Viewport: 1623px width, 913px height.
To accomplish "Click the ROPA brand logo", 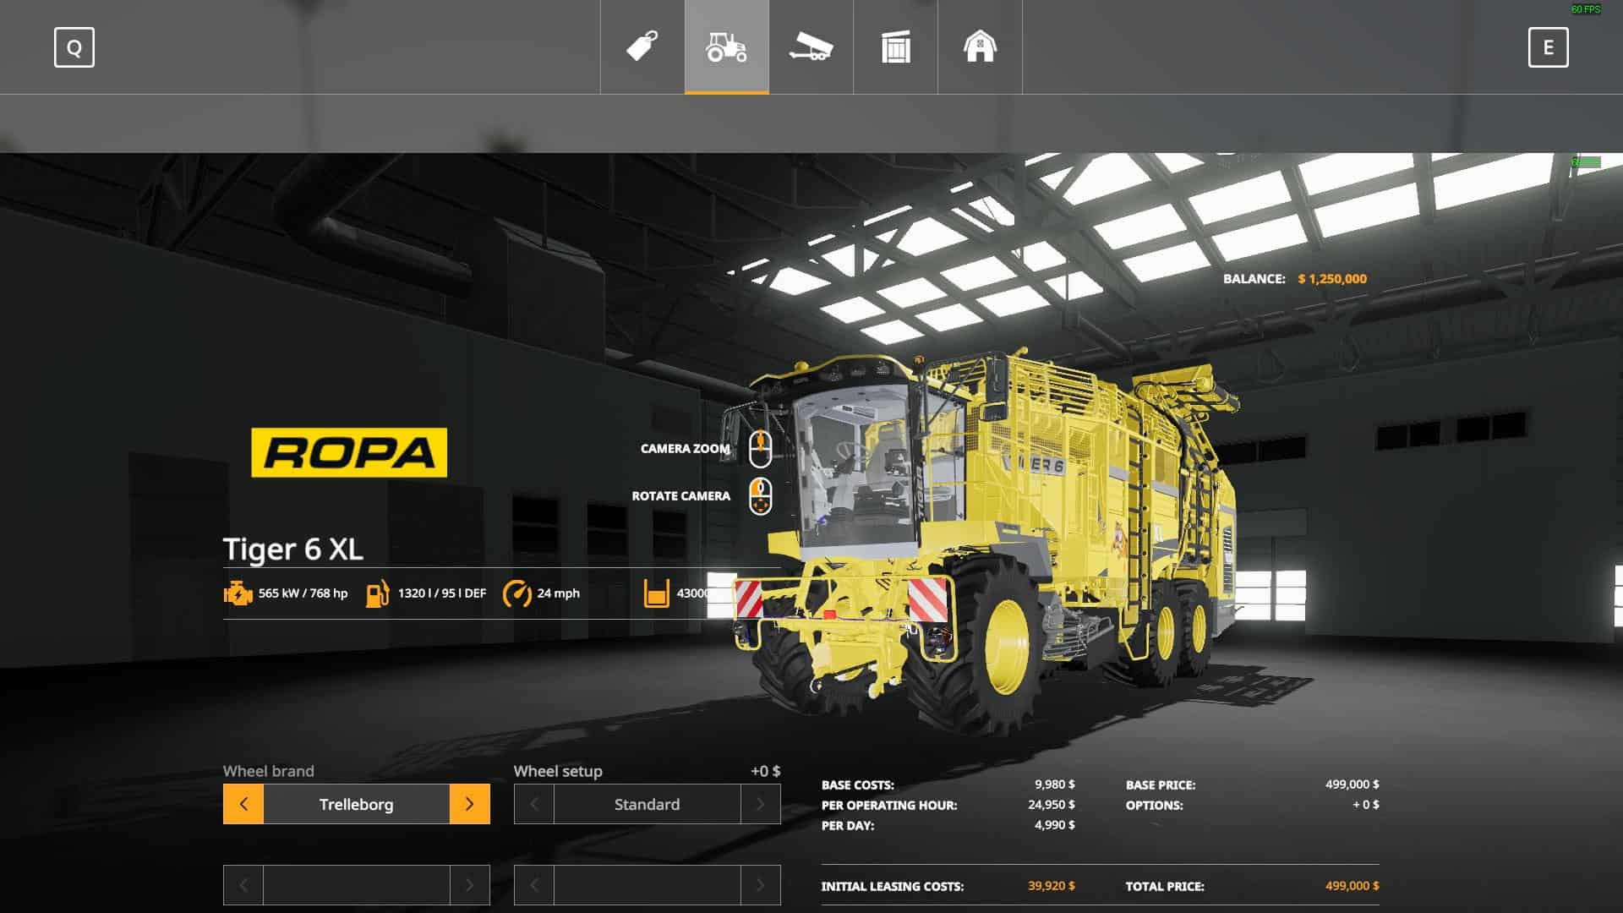I will click(349, 452).
